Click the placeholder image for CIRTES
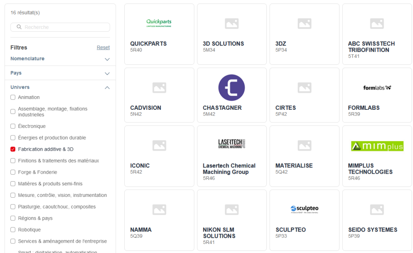413x253 pixels. tap(304, 87)
